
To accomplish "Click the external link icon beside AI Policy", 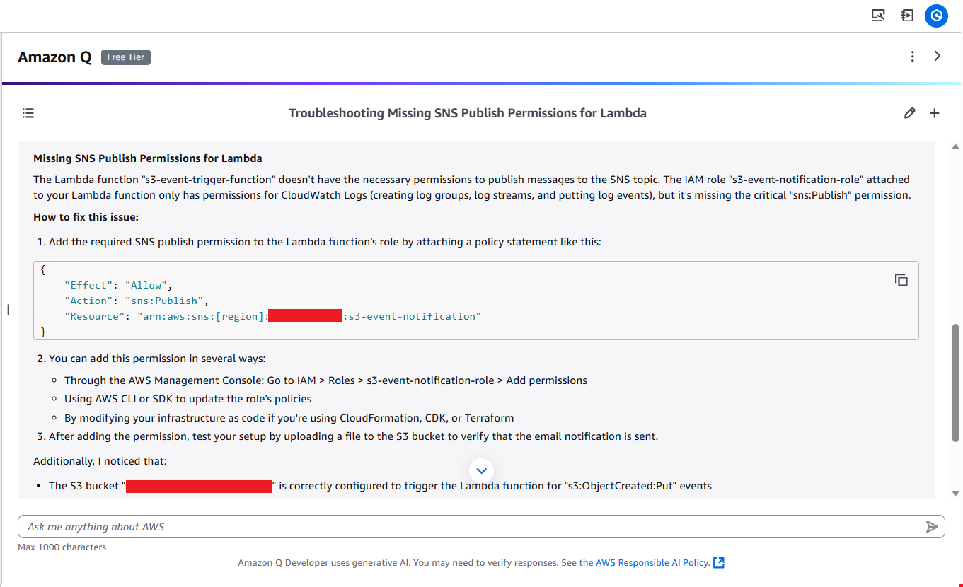I will [719, 563].
